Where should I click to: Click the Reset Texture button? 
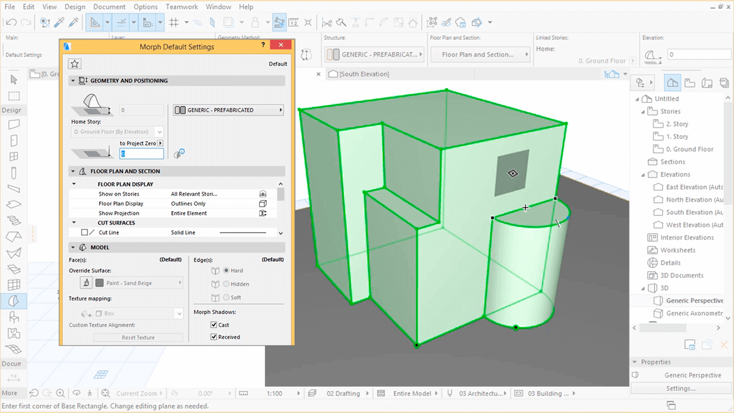tap(138, 338)
